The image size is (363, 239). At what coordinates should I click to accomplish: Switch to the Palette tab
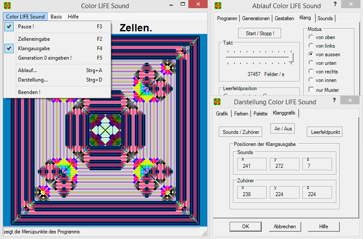[x=260, y=113]
